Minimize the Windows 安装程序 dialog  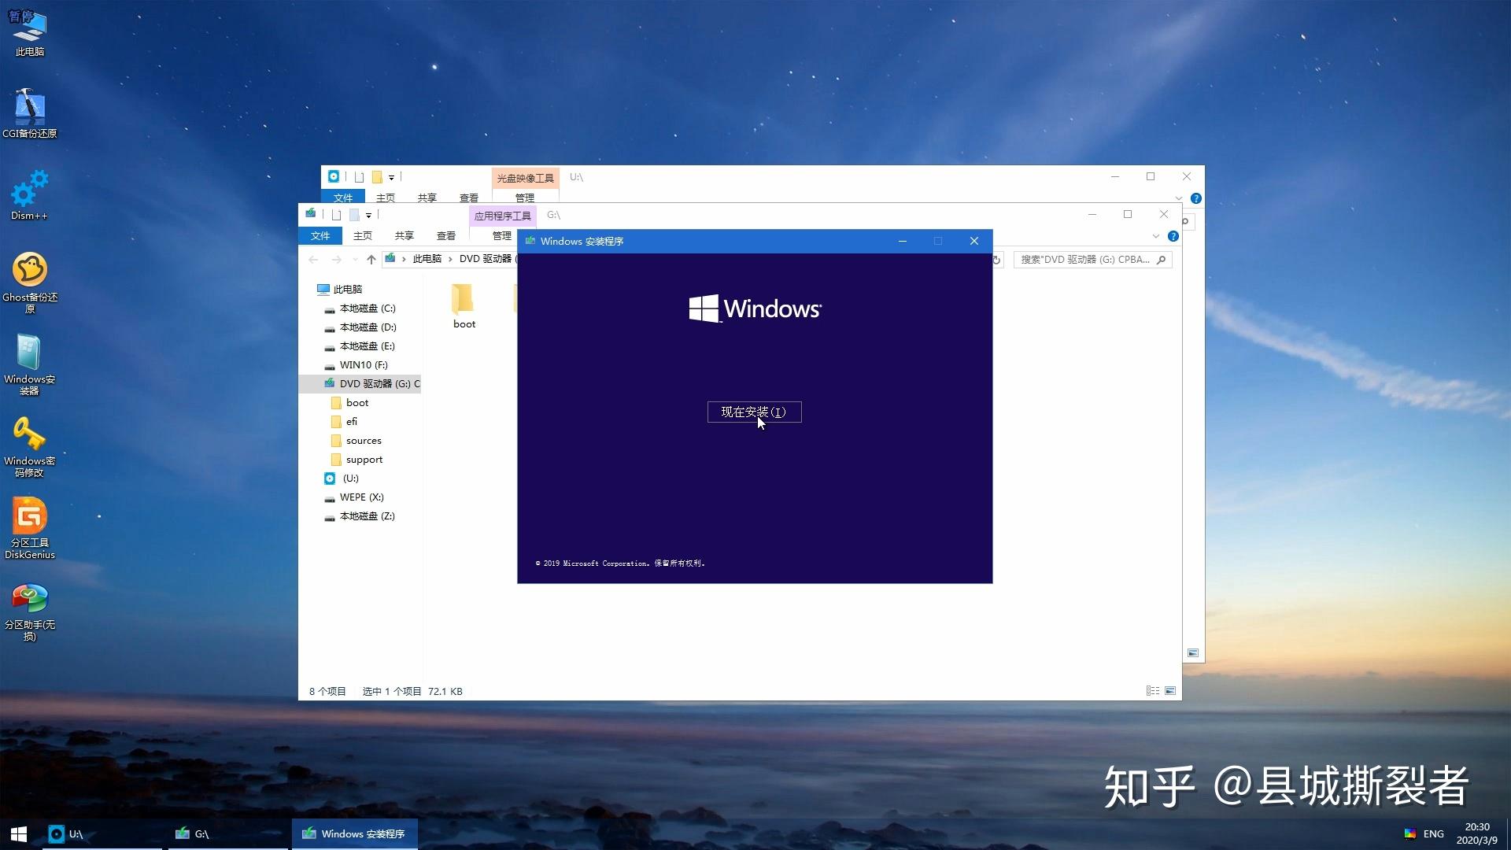pos(902,241)
